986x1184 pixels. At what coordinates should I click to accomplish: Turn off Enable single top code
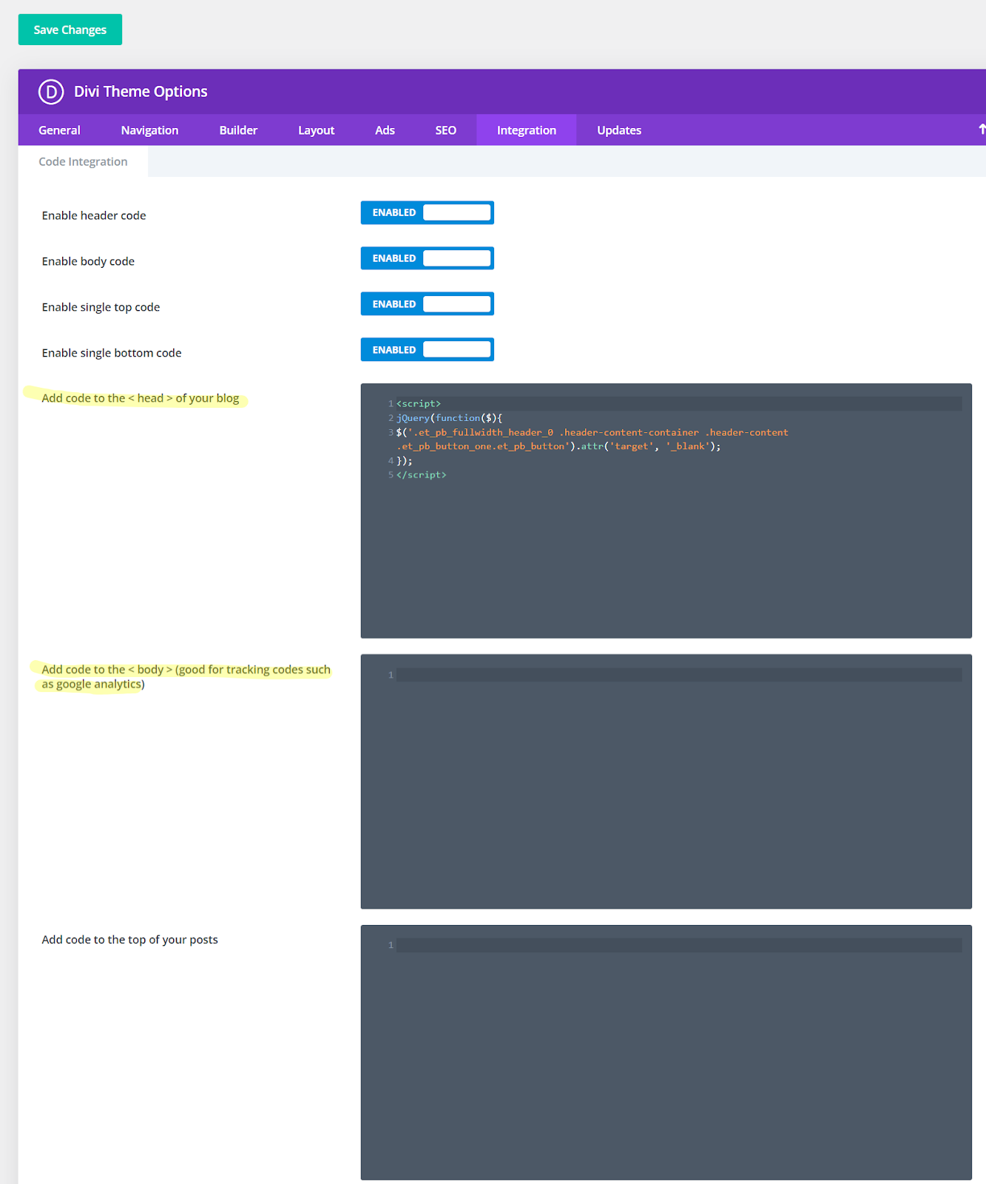(x=427, y=304)
